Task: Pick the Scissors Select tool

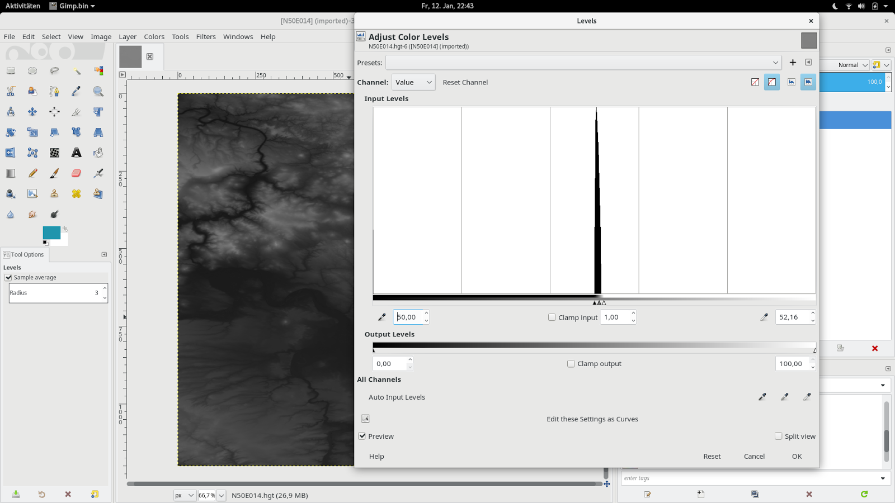Action: (11, 91)
